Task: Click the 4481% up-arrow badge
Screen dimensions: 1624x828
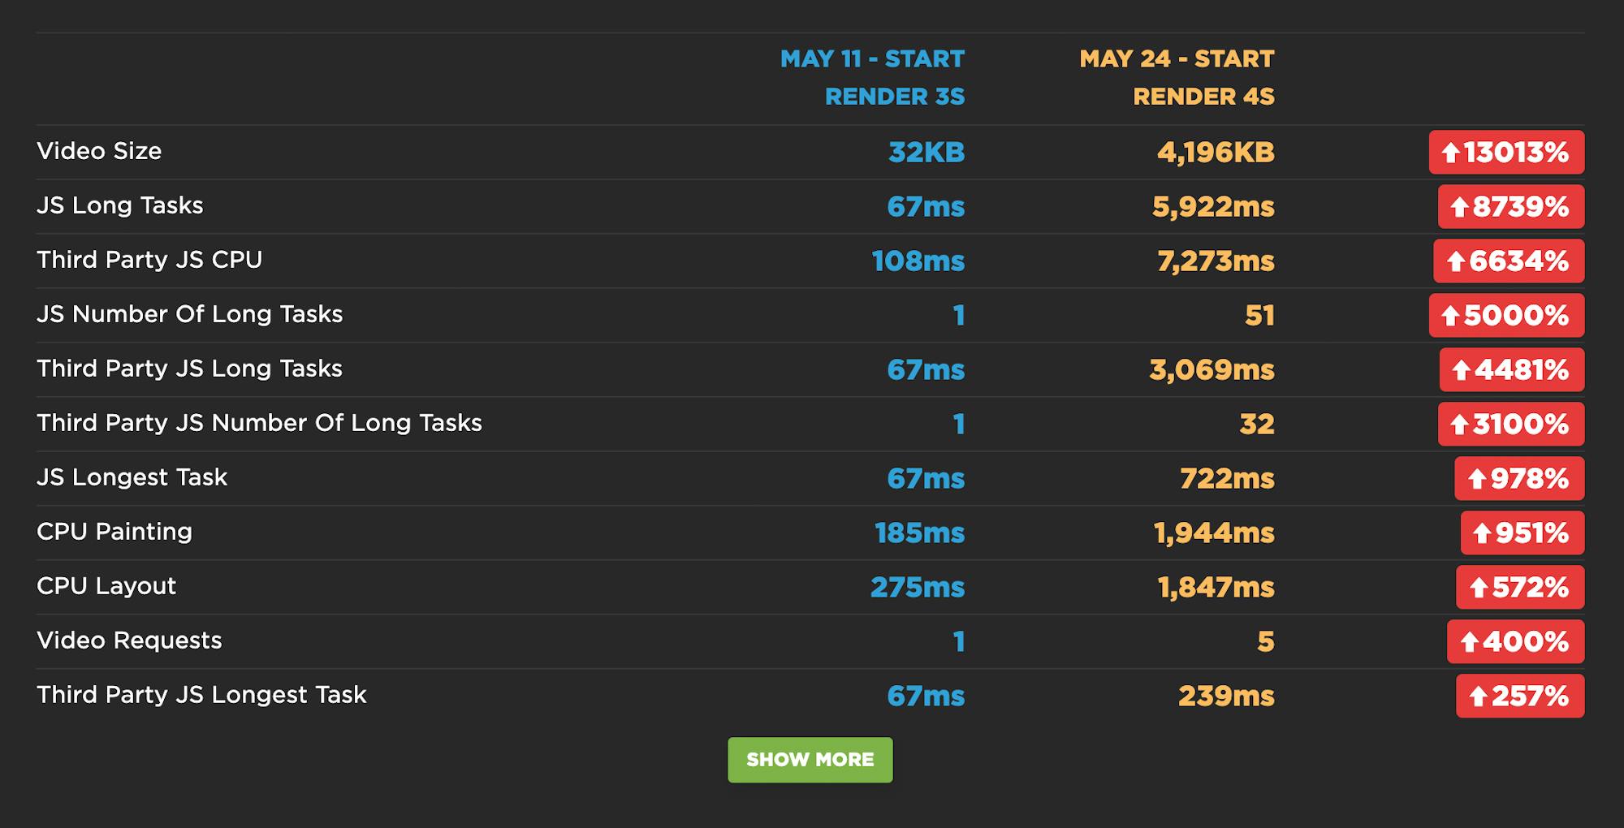Action: pos(1511,370)
